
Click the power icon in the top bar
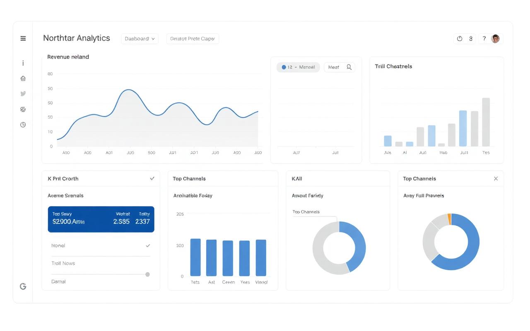click(x=459, y=38)
